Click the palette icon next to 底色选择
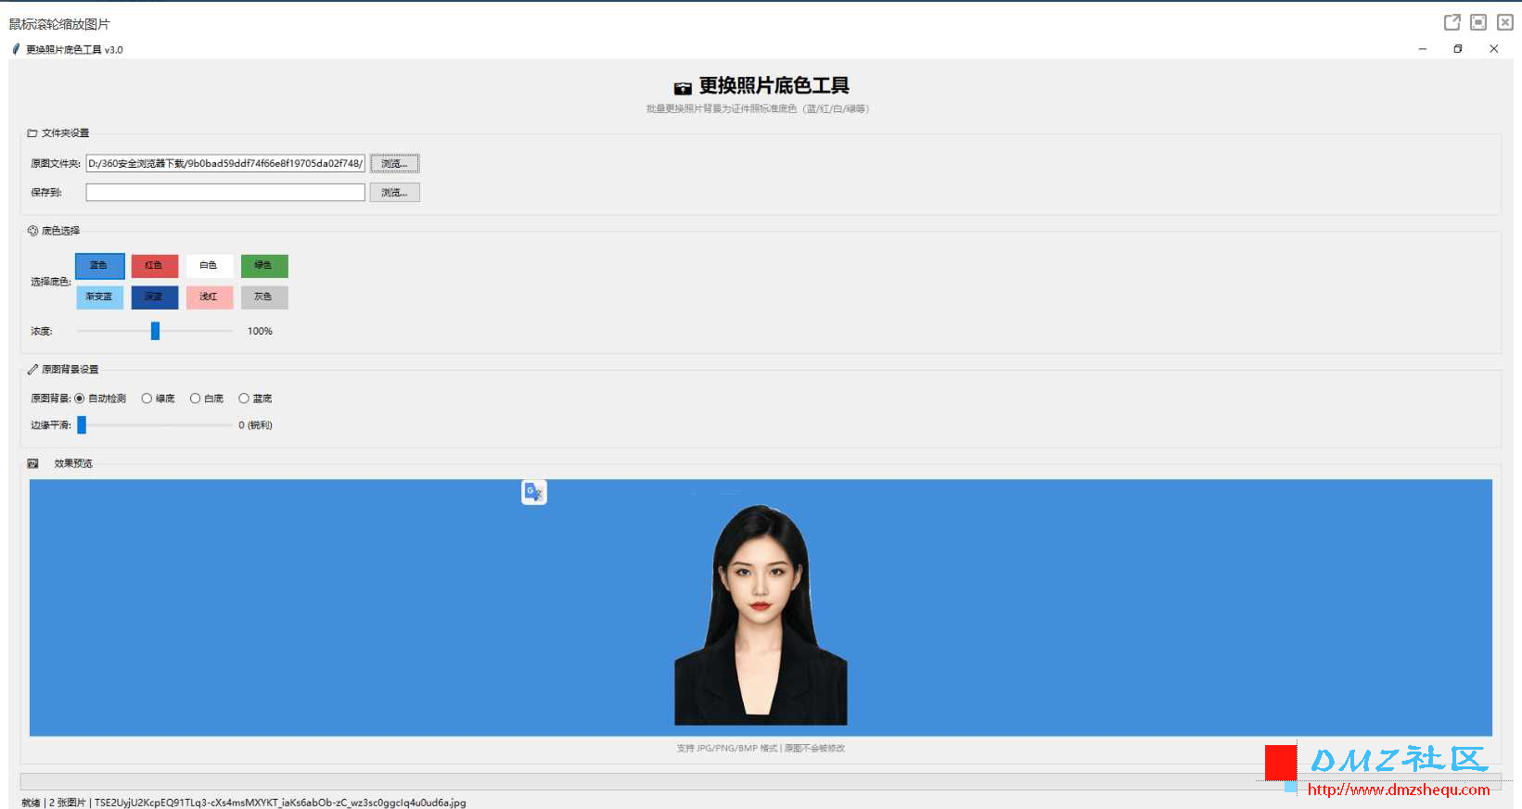 click(x=32, y=231)
